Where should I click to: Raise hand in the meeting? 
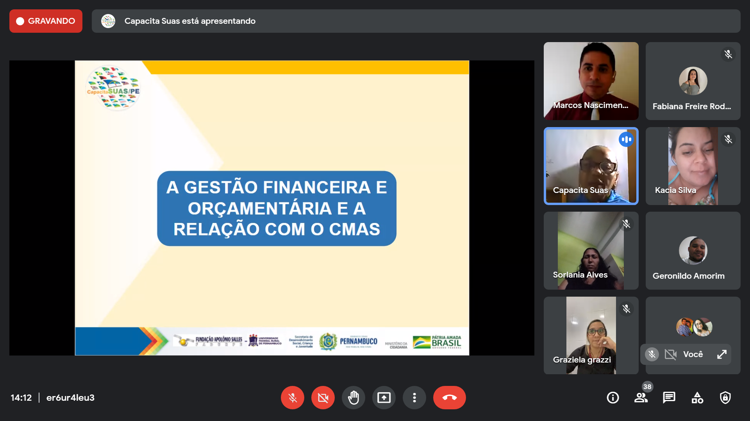pyautogui.click(x=353, y=398)
